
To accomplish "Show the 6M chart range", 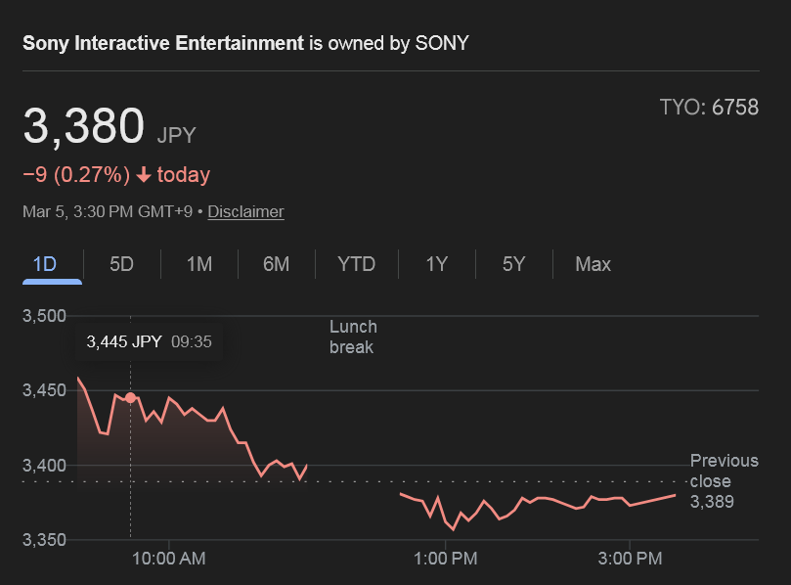I will click(x=277, y=264).
